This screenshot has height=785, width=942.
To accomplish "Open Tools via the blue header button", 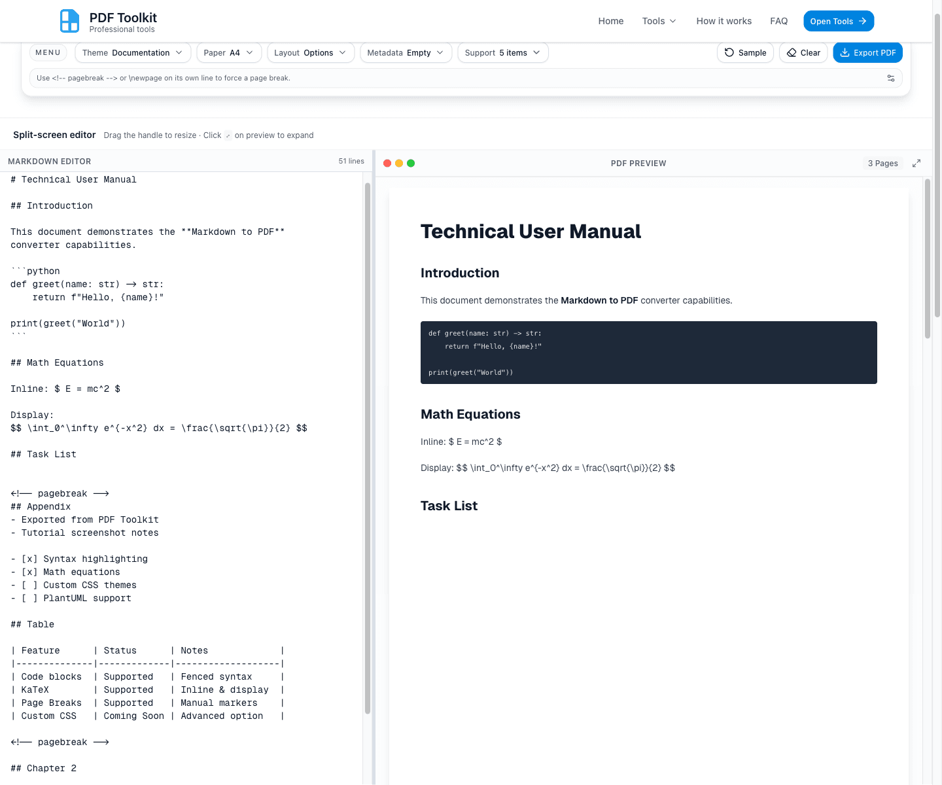I will (x=839, y=20).
